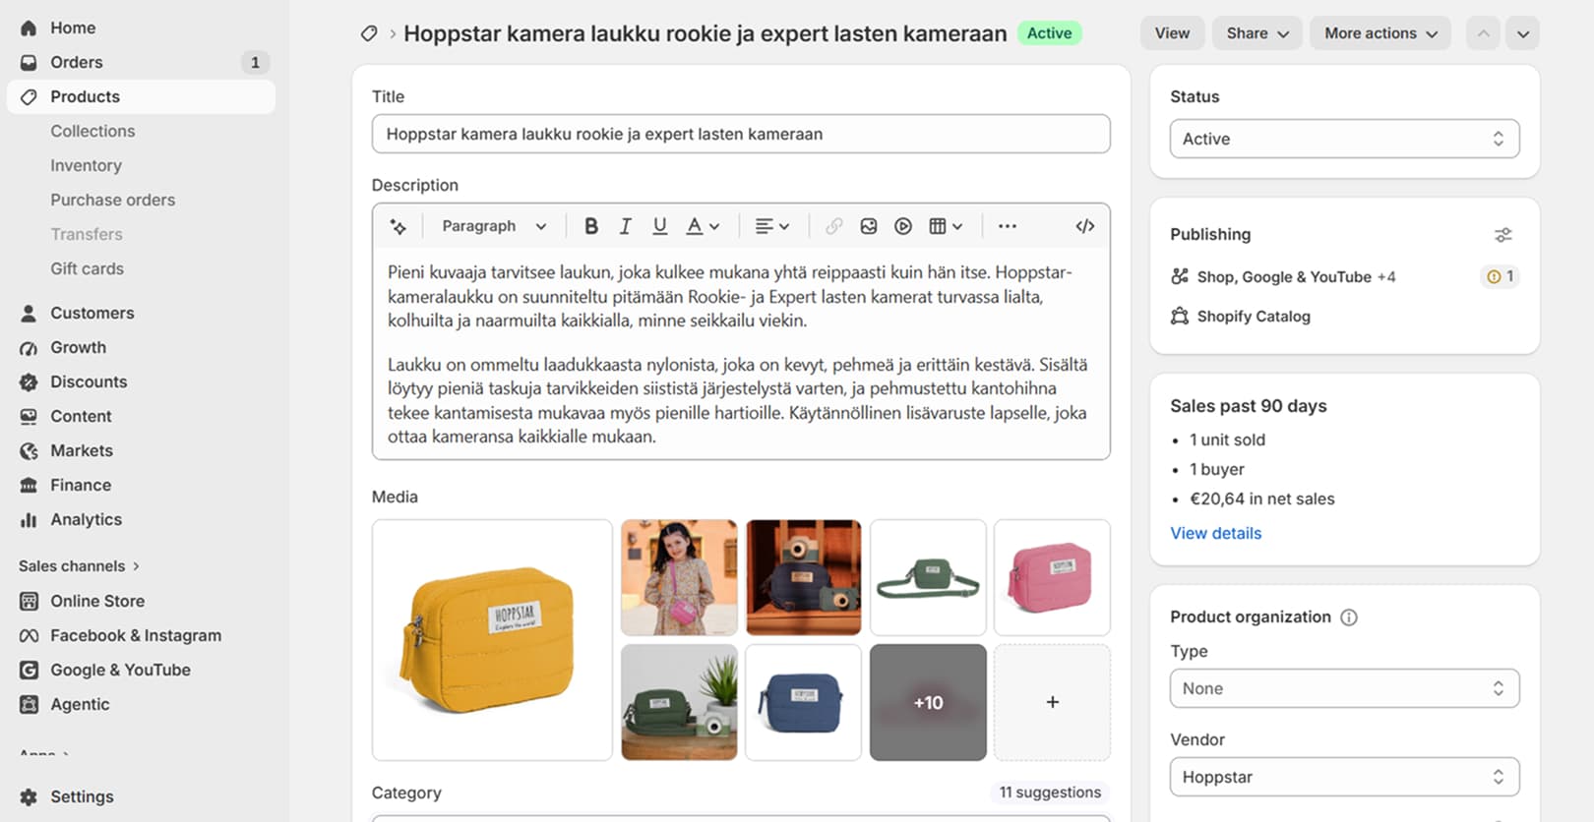The image size is (1594, 822).
Task: Open the Paragraph style dropdown
Action: click(494, 226)
